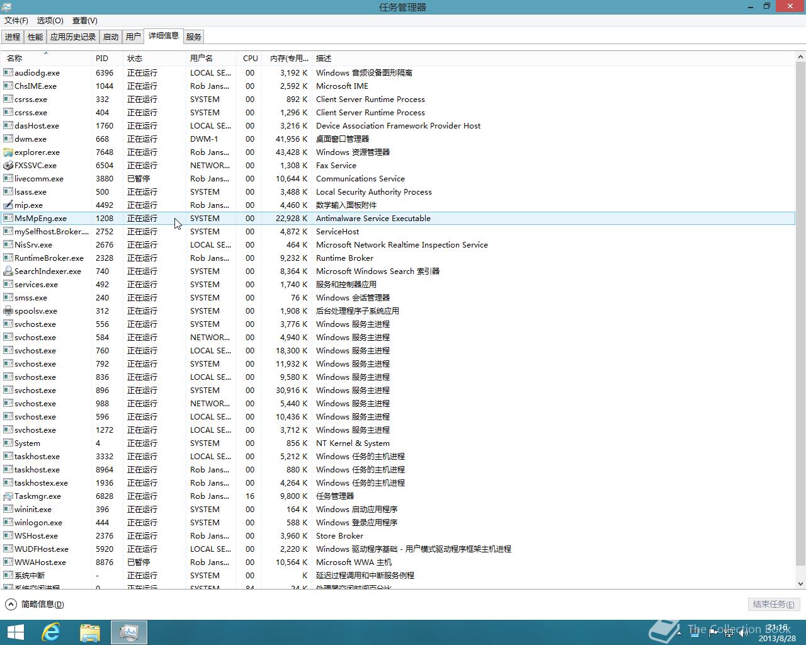This screenshot has width=806, height=645.
Task: Click the WSHost.exe process name
Action: pos(36,535)
